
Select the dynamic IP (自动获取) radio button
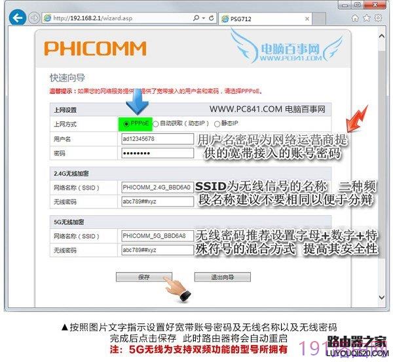[x=156, y=124]
